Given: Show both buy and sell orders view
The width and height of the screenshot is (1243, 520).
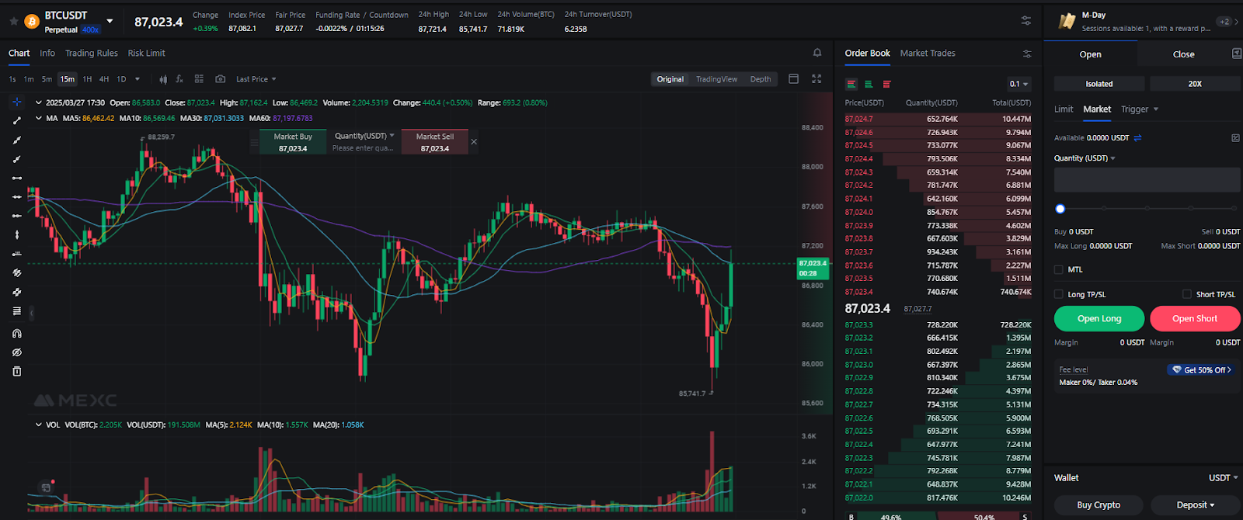Looking at the screenshot, I should (851, 84).
